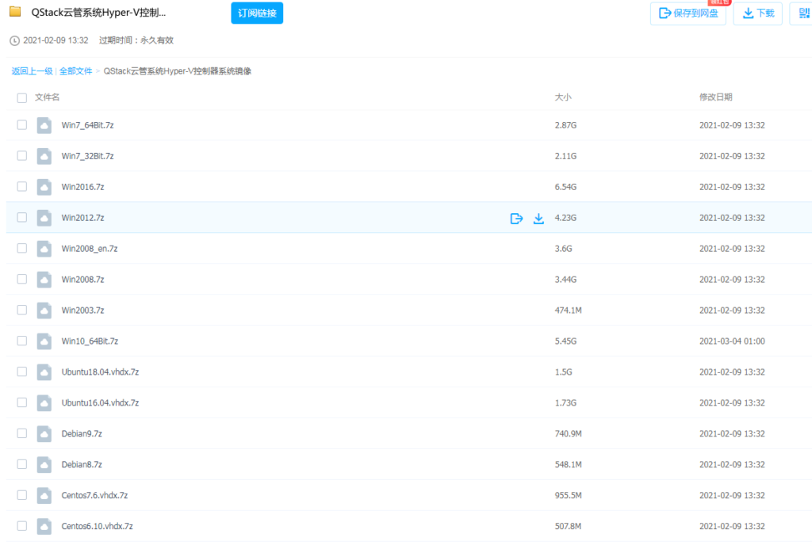Click download icon on Win2012.7z row
The image size is (812, 545).
(538, 218)
